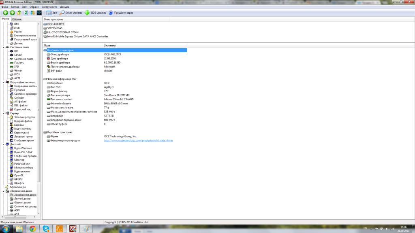
Task: Select the ST9750420AS drive in the device list
Action: (x=55, y=28)
